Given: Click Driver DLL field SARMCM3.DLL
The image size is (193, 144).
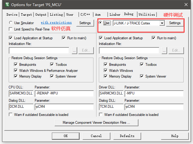Looking at the screenshot, I should coord(111,93).
